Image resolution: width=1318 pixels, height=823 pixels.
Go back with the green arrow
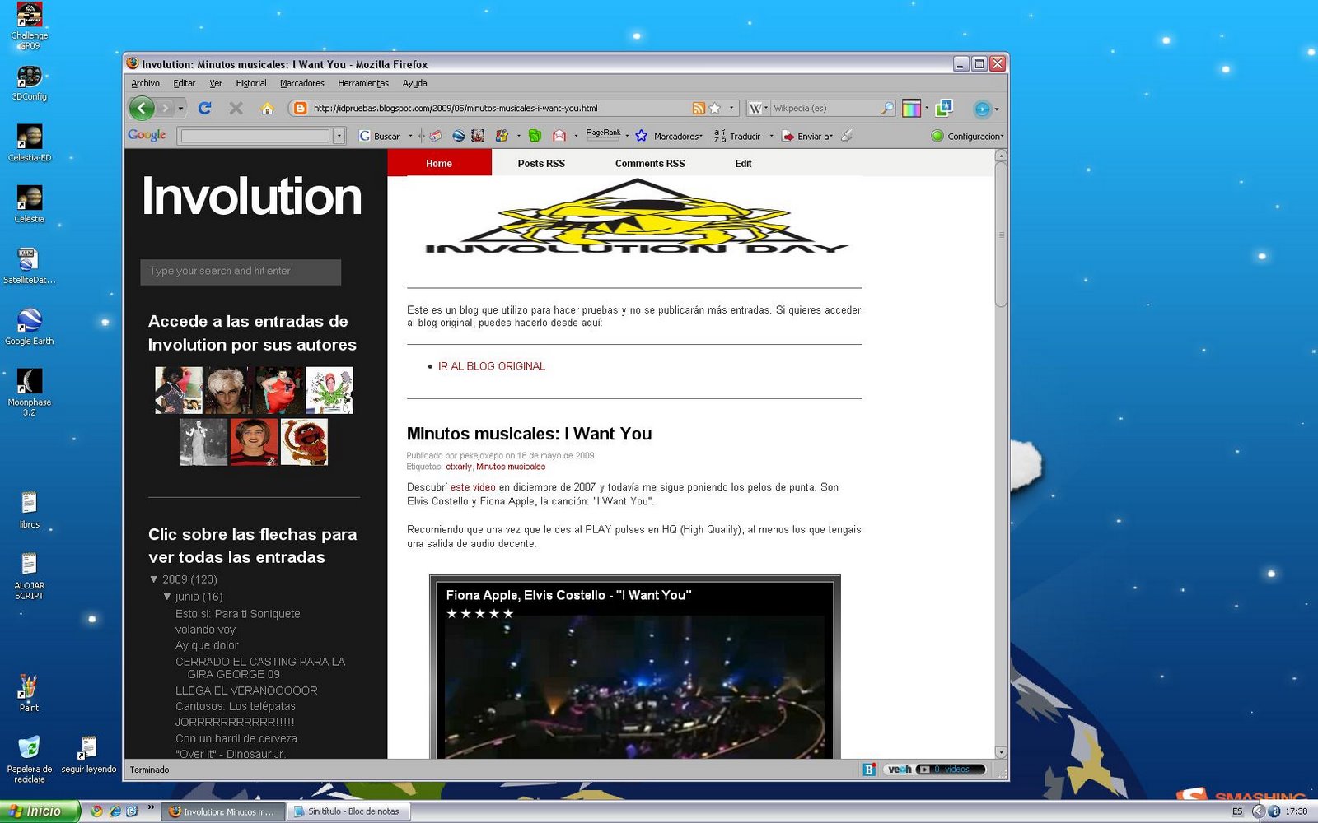[x=142, y=108]
